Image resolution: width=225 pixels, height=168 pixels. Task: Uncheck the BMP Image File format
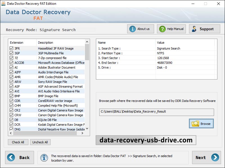[x=12, y=96]
